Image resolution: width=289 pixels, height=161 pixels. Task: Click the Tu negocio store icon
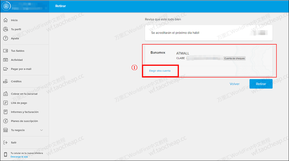[x=6, y=130]
